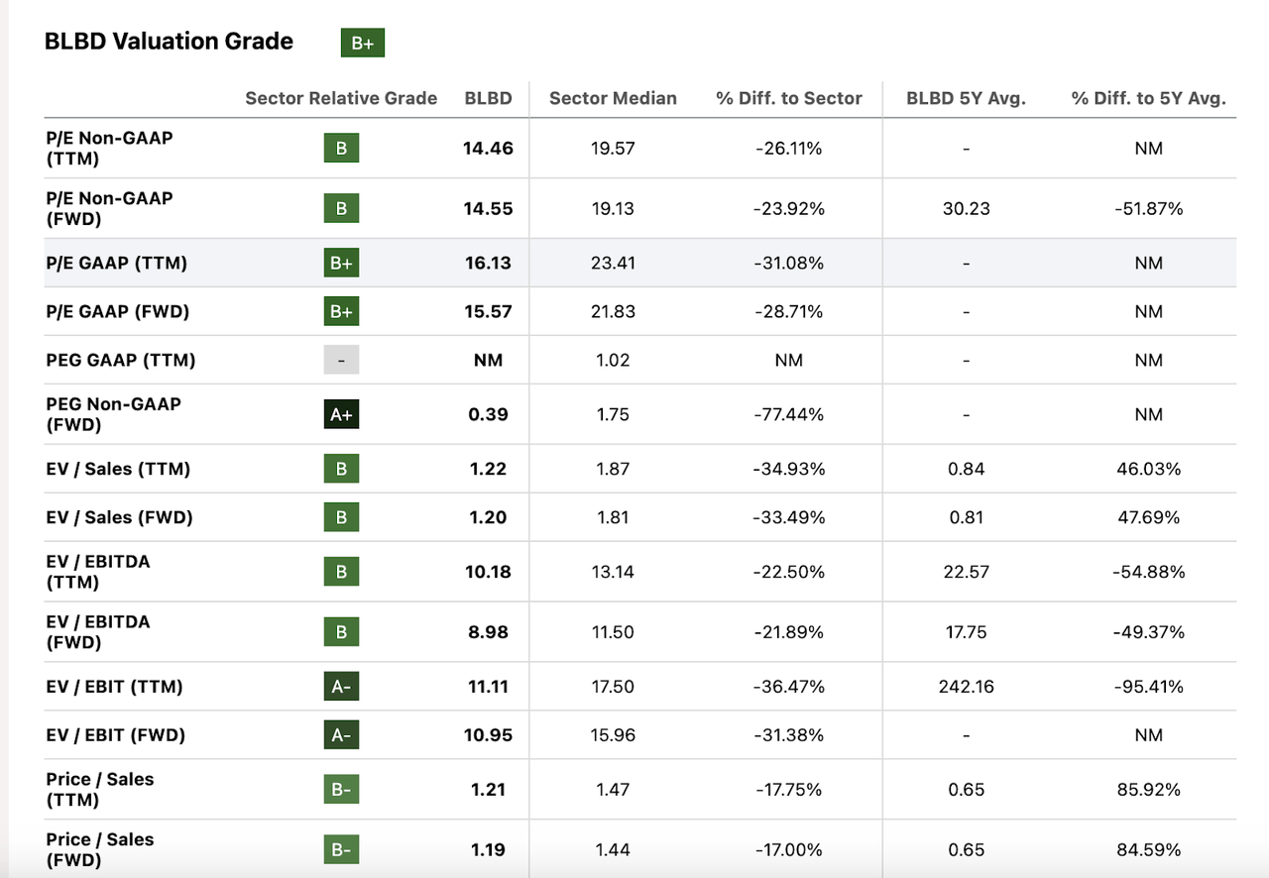Select the 5Y difference 85.92%
1269x878 pixels.
(x=1149, y=790)
